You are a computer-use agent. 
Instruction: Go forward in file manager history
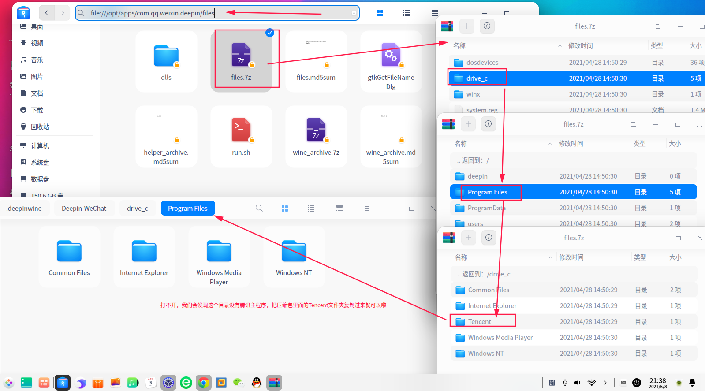[63, 13]
